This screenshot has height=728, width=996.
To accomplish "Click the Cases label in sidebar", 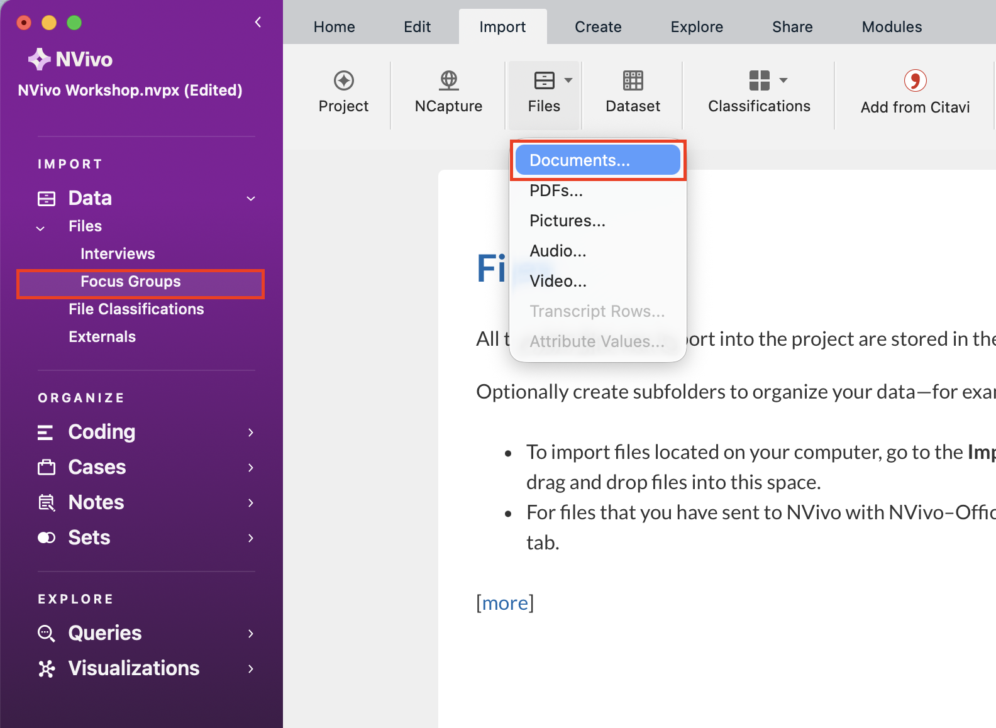I will pos(97,468).
